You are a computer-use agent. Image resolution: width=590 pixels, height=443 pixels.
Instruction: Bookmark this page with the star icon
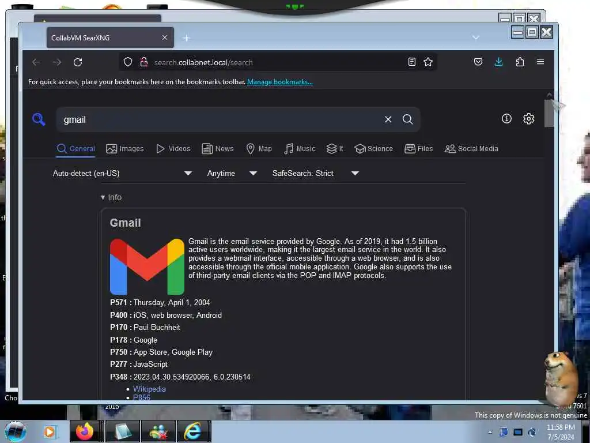pos(428,62)
